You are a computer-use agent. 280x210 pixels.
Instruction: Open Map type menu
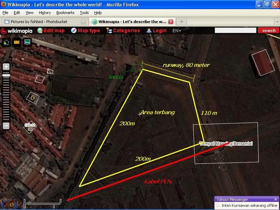tap(89, 30)
